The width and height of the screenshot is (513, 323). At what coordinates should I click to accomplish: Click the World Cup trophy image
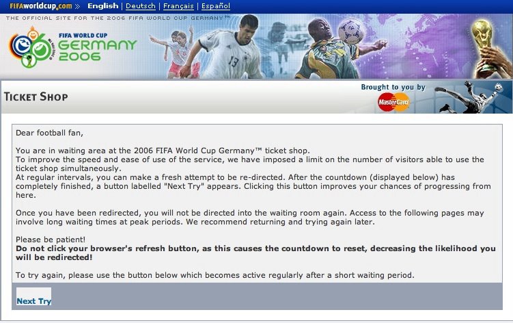pos(487,49)
